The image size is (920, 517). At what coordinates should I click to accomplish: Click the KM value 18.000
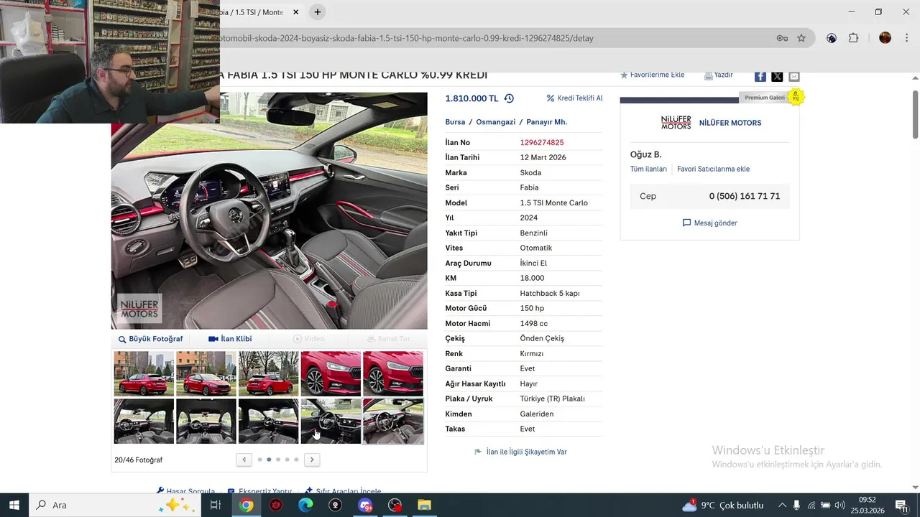coord(532,279)
